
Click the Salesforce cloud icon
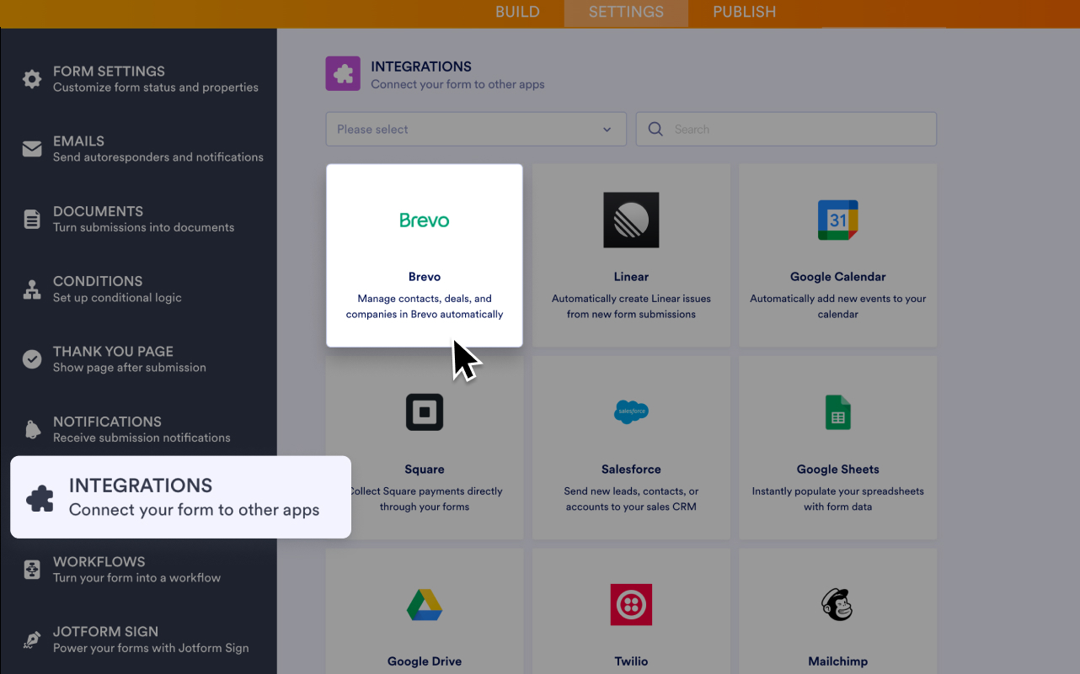(631, 412)
